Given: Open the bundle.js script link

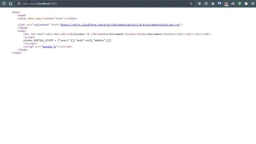Looking at the screenshot, I should click(x=49, y=46).
